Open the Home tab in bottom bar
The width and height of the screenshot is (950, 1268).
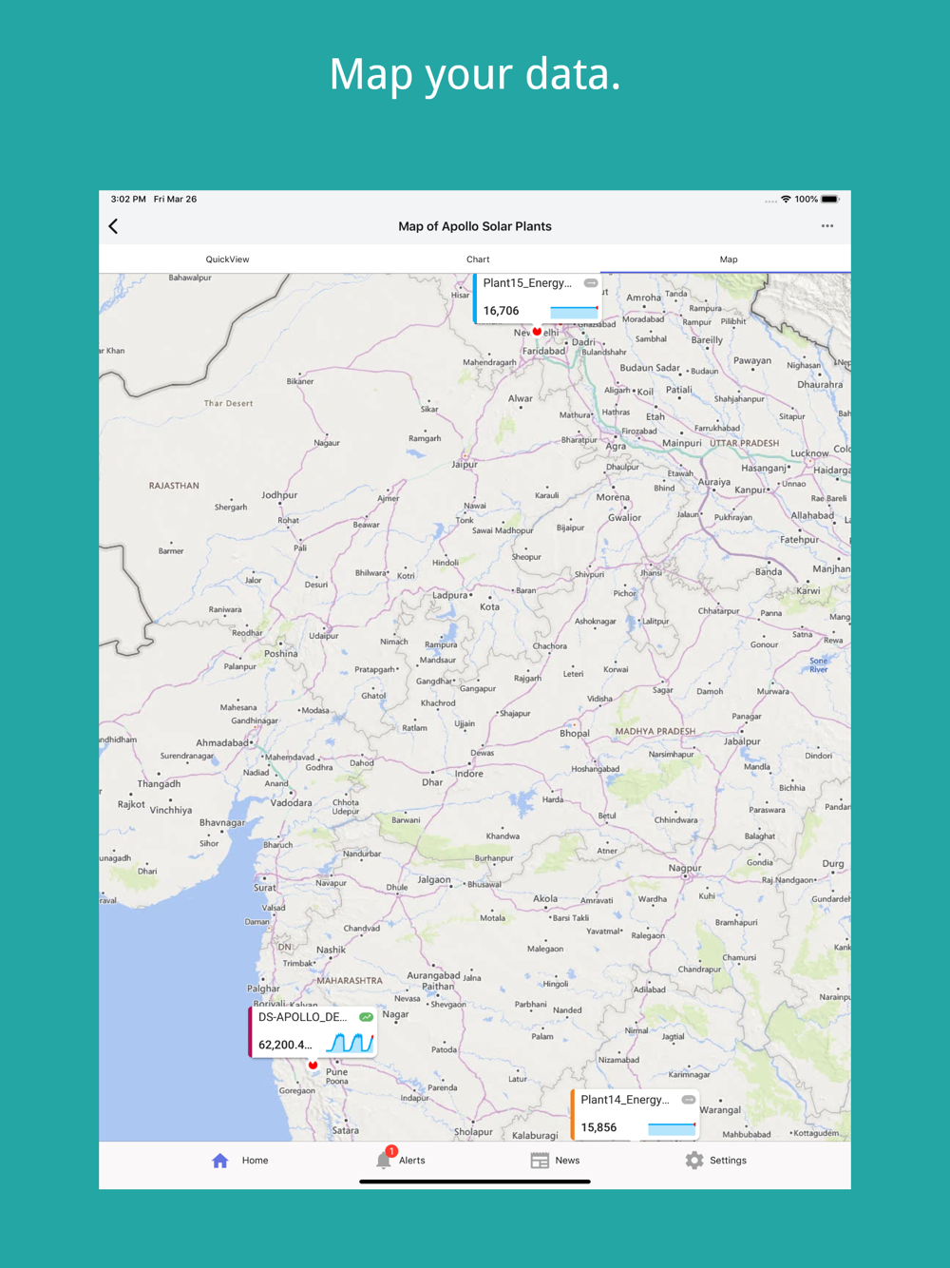239,1161
